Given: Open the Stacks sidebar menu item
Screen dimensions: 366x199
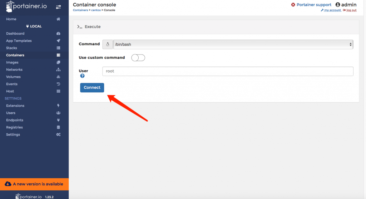Looking at the screenshot, I should (11, 48).
